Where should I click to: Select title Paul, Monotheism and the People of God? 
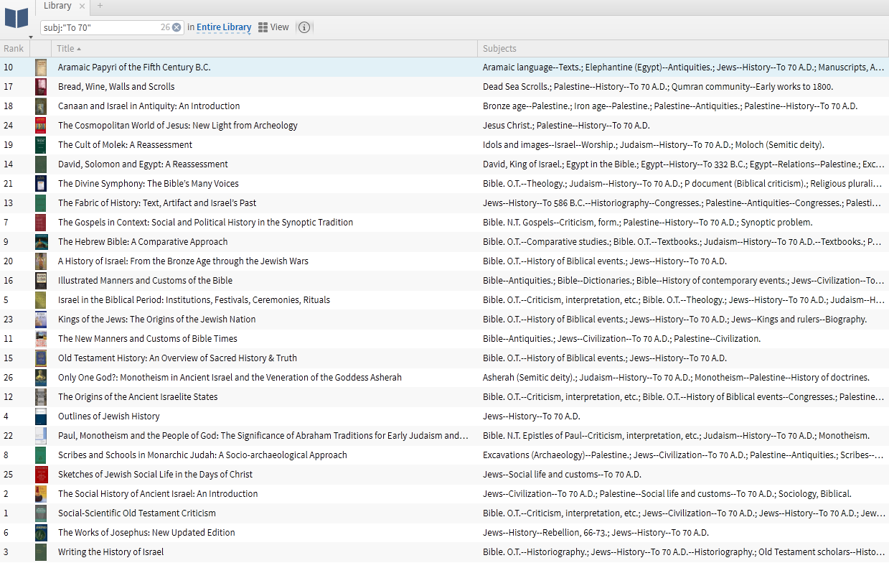click(x=263, y=436)
